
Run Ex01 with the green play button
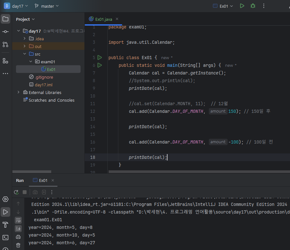(242, 6)
